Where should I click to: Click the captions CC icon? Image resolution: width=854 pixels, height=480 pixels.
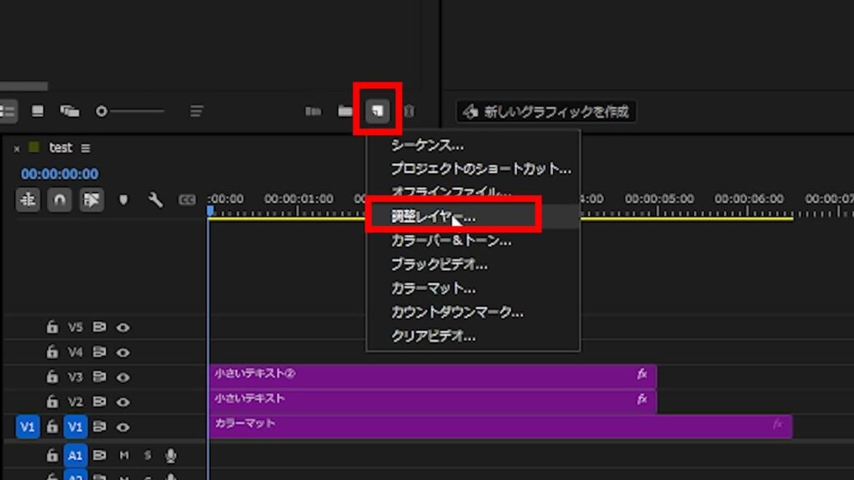[x=187, y=200]
